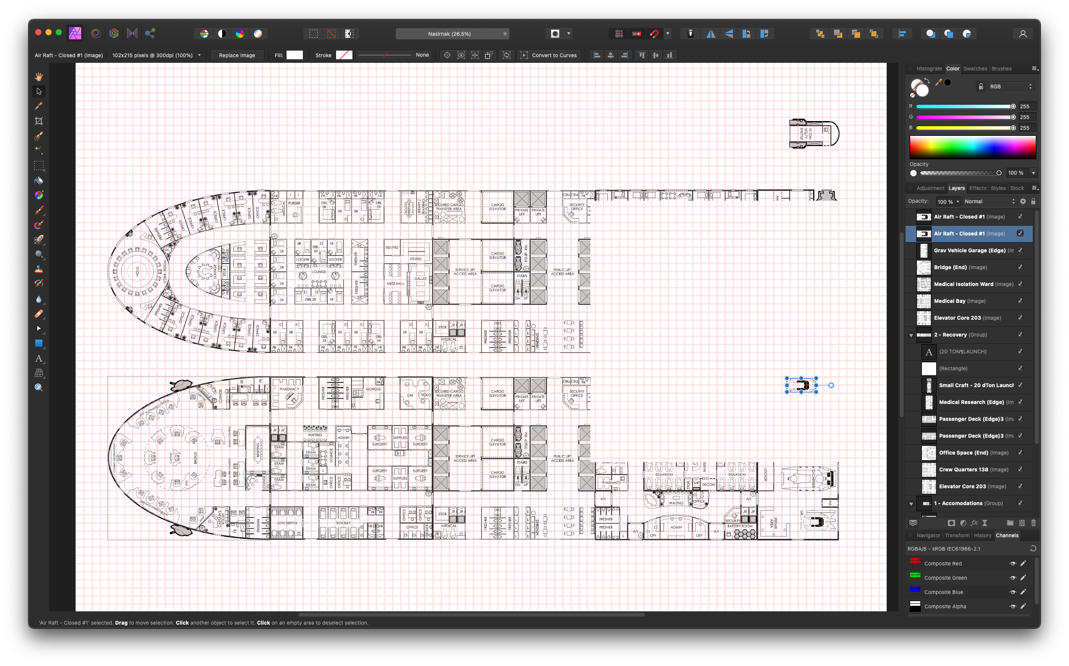
Task: Select the Move tool arrow
Action: (x=39, y=91)
